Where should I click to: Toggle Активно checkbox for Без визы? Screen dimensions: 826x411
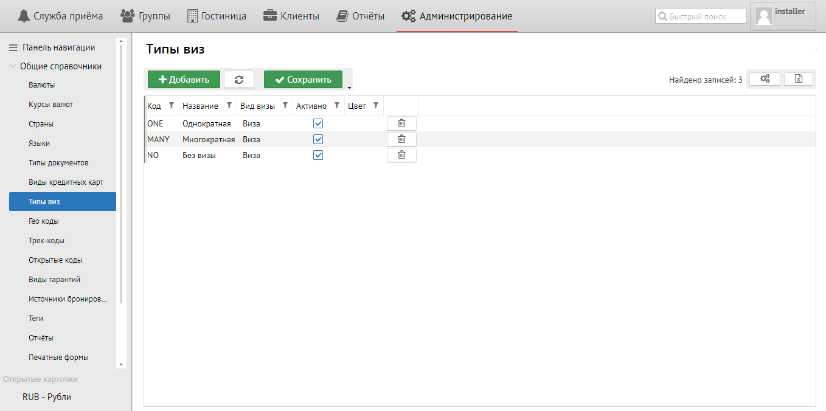point(318,155)
